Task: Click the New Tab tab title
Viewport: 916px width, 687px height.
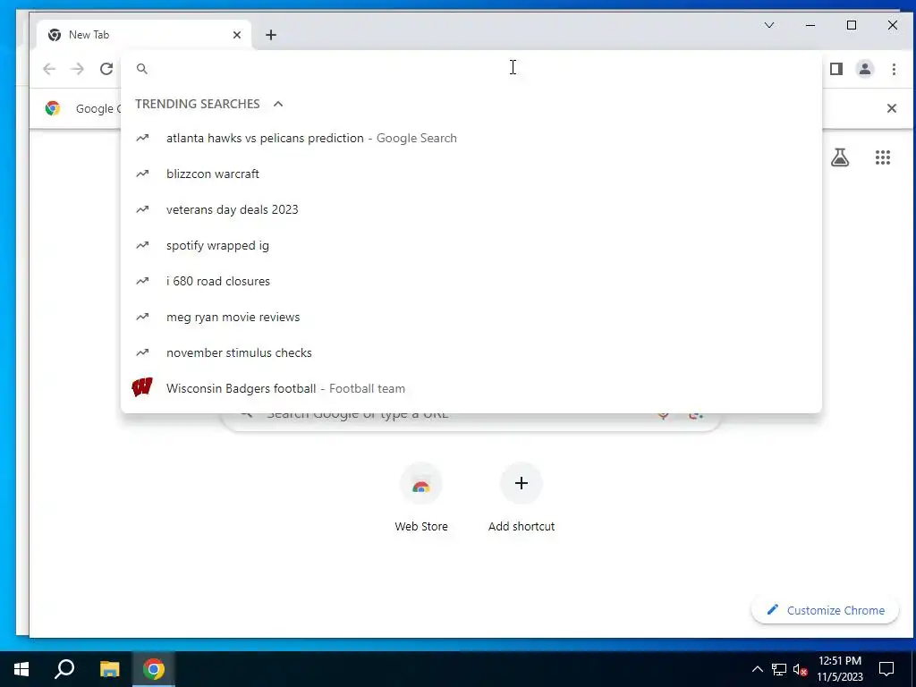Action: coord(89,35)
